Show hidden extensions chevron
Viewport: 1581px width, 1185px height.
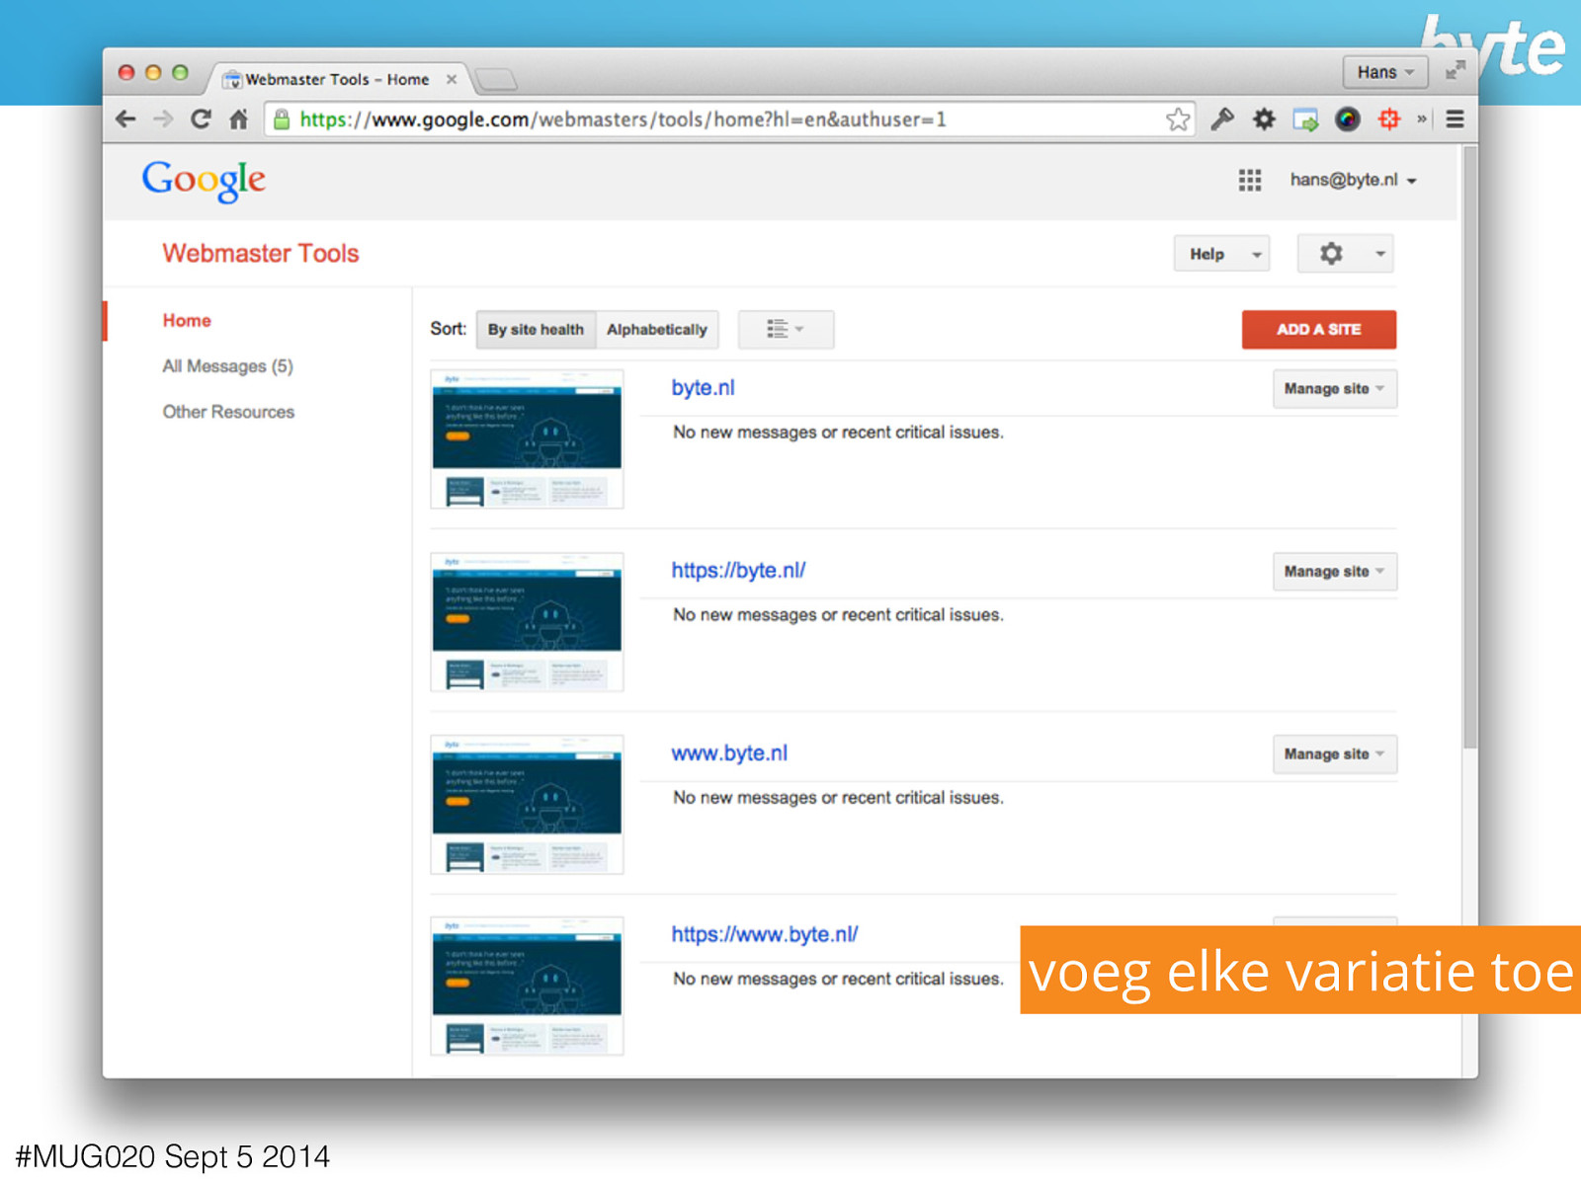click(x=1422, y=119)
